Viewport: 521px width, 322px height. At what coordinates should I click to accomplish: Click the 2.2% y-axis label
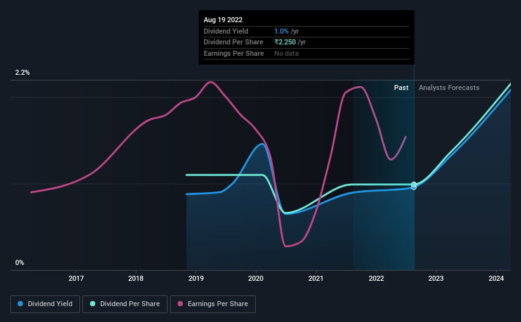tap(22, 72)
